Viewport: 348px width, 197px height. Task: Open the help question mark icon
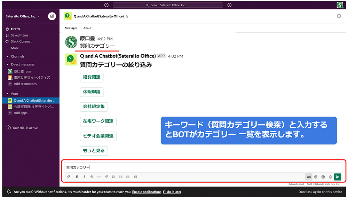click(x=229, y=5)
